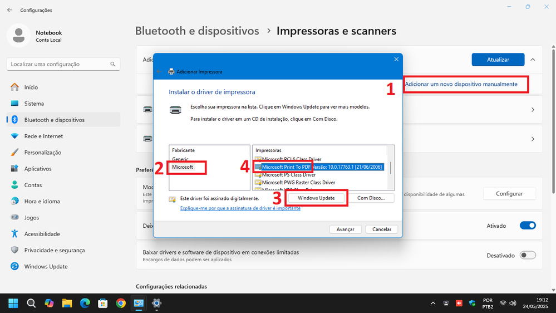Click the dialog back arrow
Viewport: 556px width, 313px height.
tap(159, 72)
